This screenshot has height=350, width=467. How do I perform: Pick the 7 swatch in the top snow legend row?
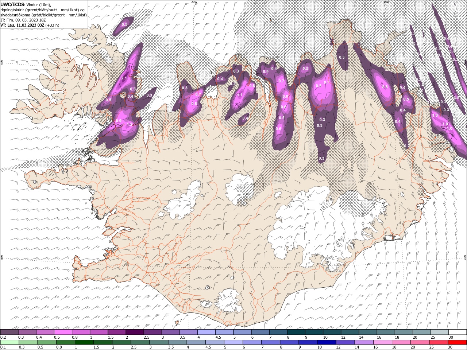[x=278, y=332]
